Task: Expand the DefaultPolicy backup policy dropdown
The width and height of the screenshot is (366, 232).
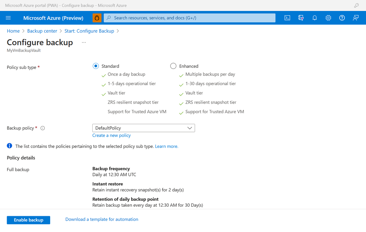Action: tap(144, 128)
